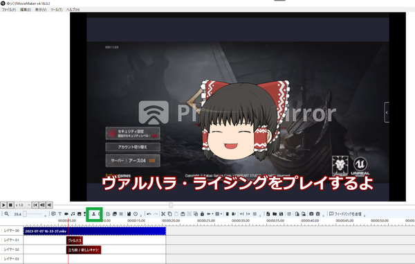Click the 00:00:30.00 mark on the ruler
The image size is (415, 264).
pyautogui.click(x=241, y=220)
